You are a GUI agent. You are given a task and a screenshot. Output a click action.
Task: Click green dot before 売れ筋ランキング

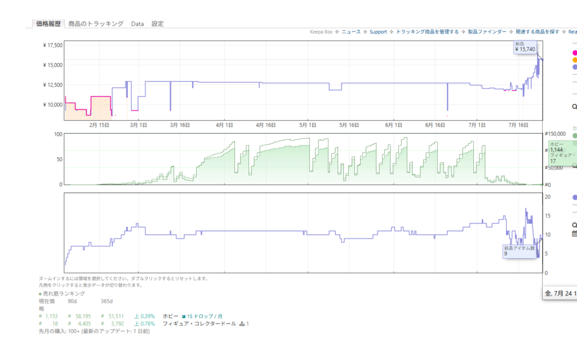40,294
